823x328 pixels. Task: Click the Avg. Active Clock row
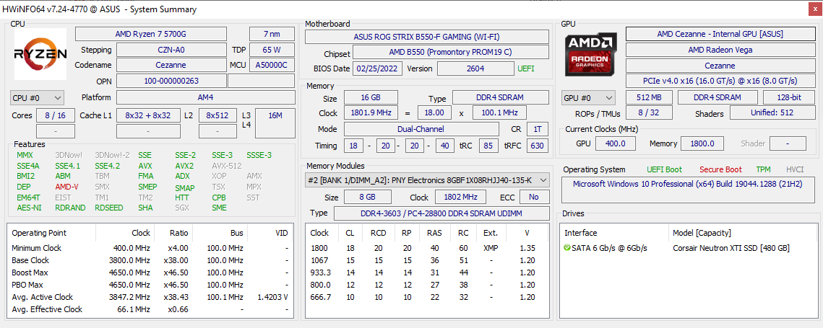151,297
